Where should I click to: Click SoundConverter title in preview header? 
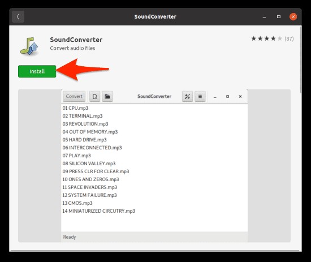(x=154, y=96)
